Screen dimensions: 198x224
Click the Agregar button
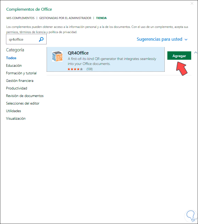179,56
